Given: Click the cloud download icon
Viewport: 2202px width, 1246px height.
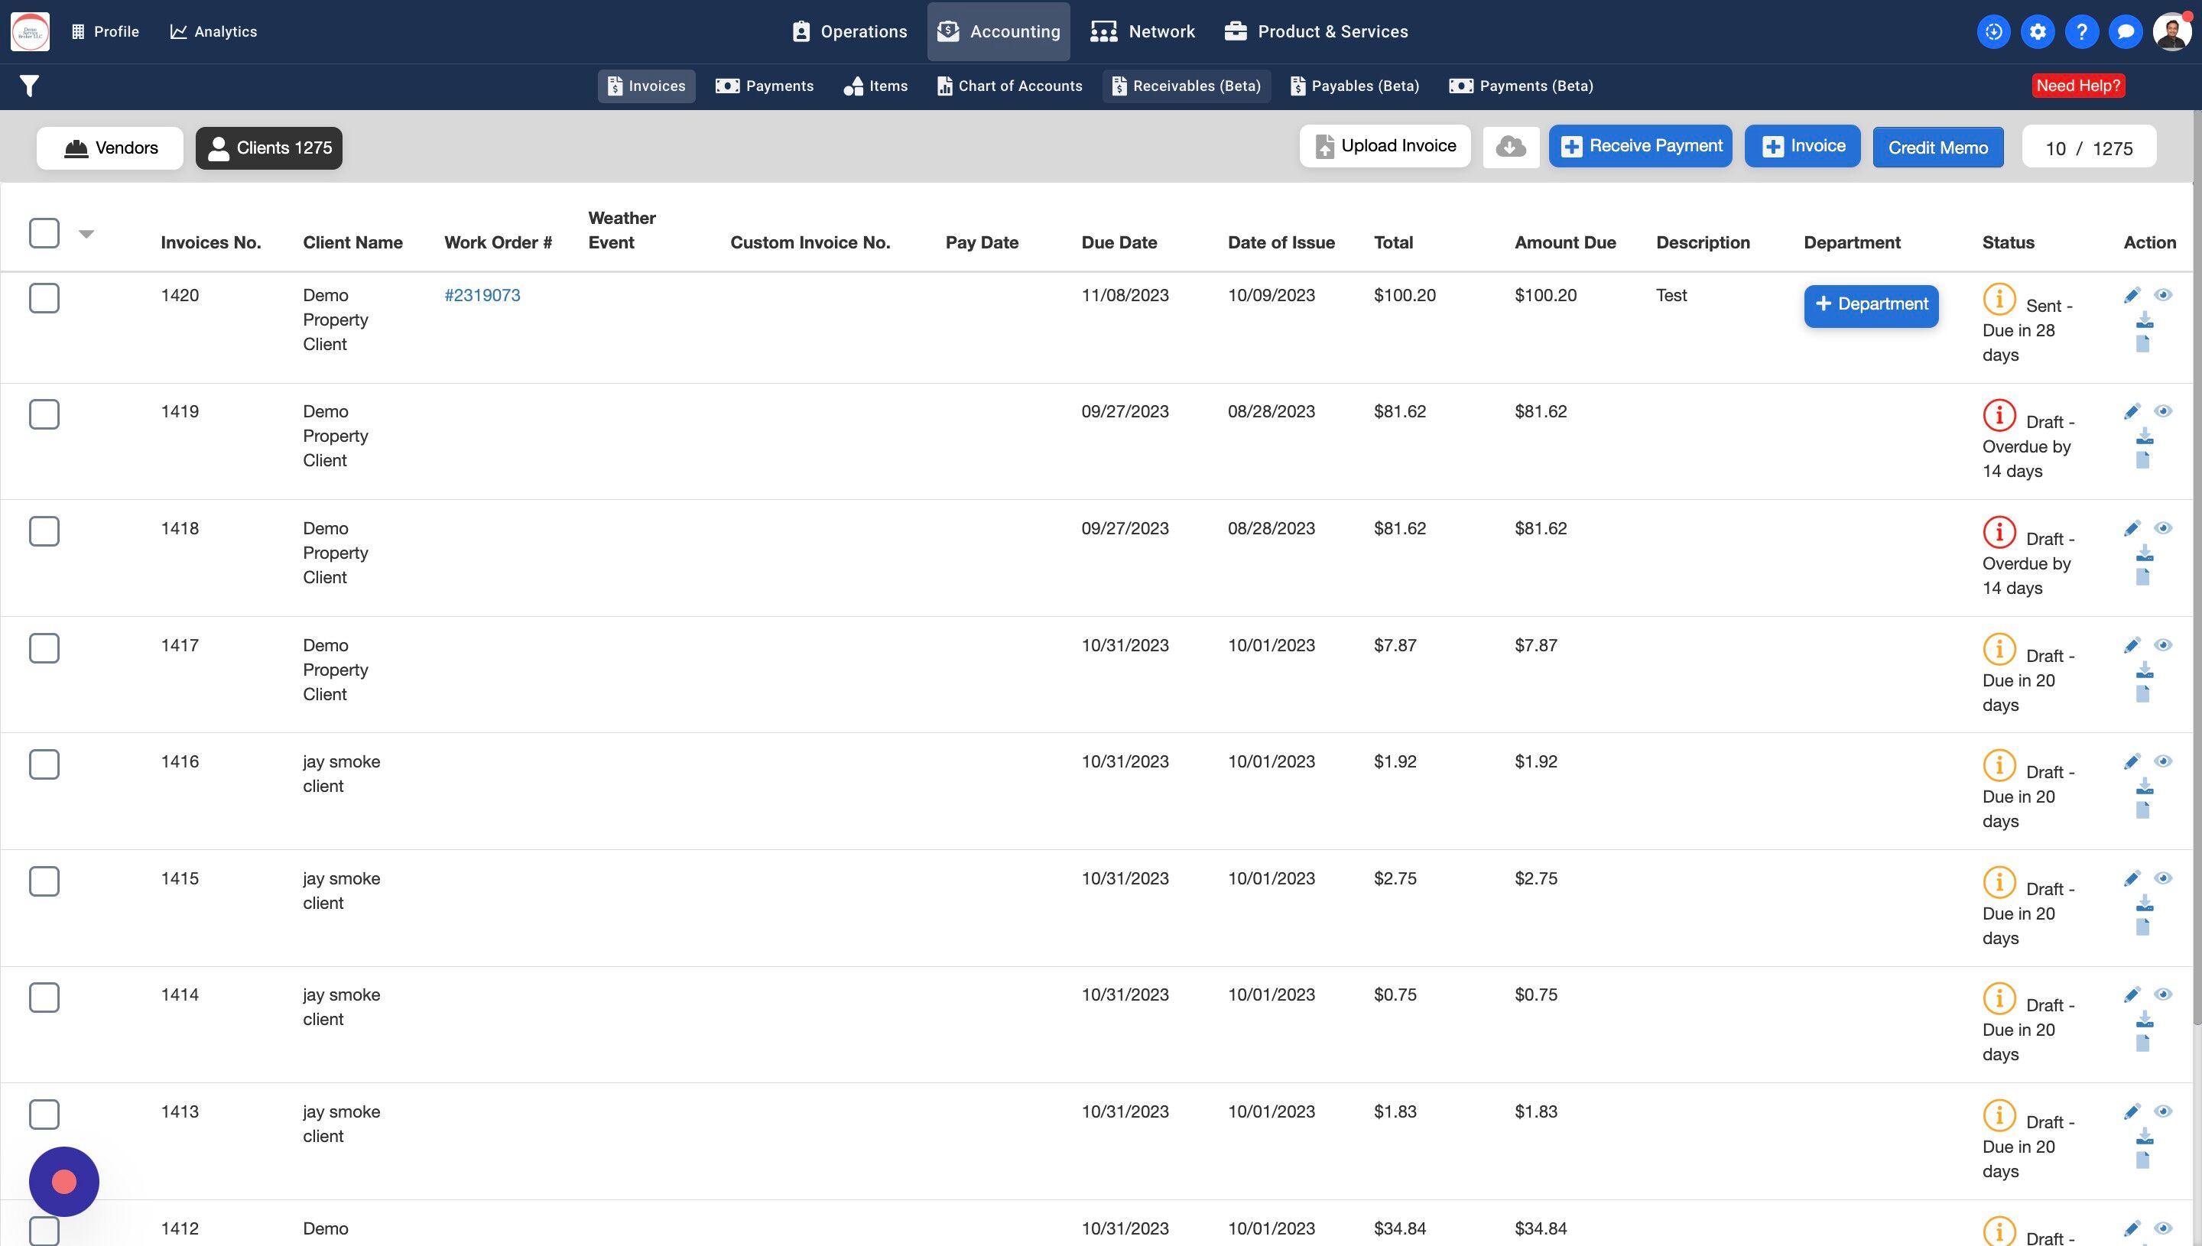Looking at the screenshot, I should [1511, 148].
